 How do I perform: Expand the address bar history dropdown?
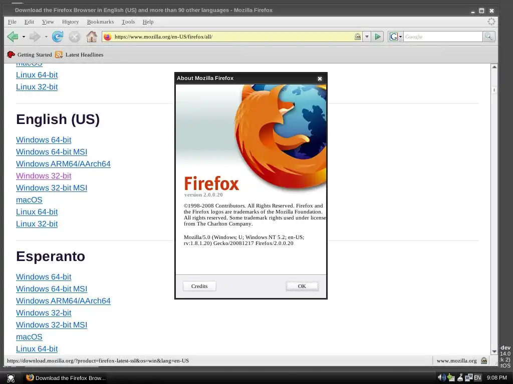coord(367,37)
